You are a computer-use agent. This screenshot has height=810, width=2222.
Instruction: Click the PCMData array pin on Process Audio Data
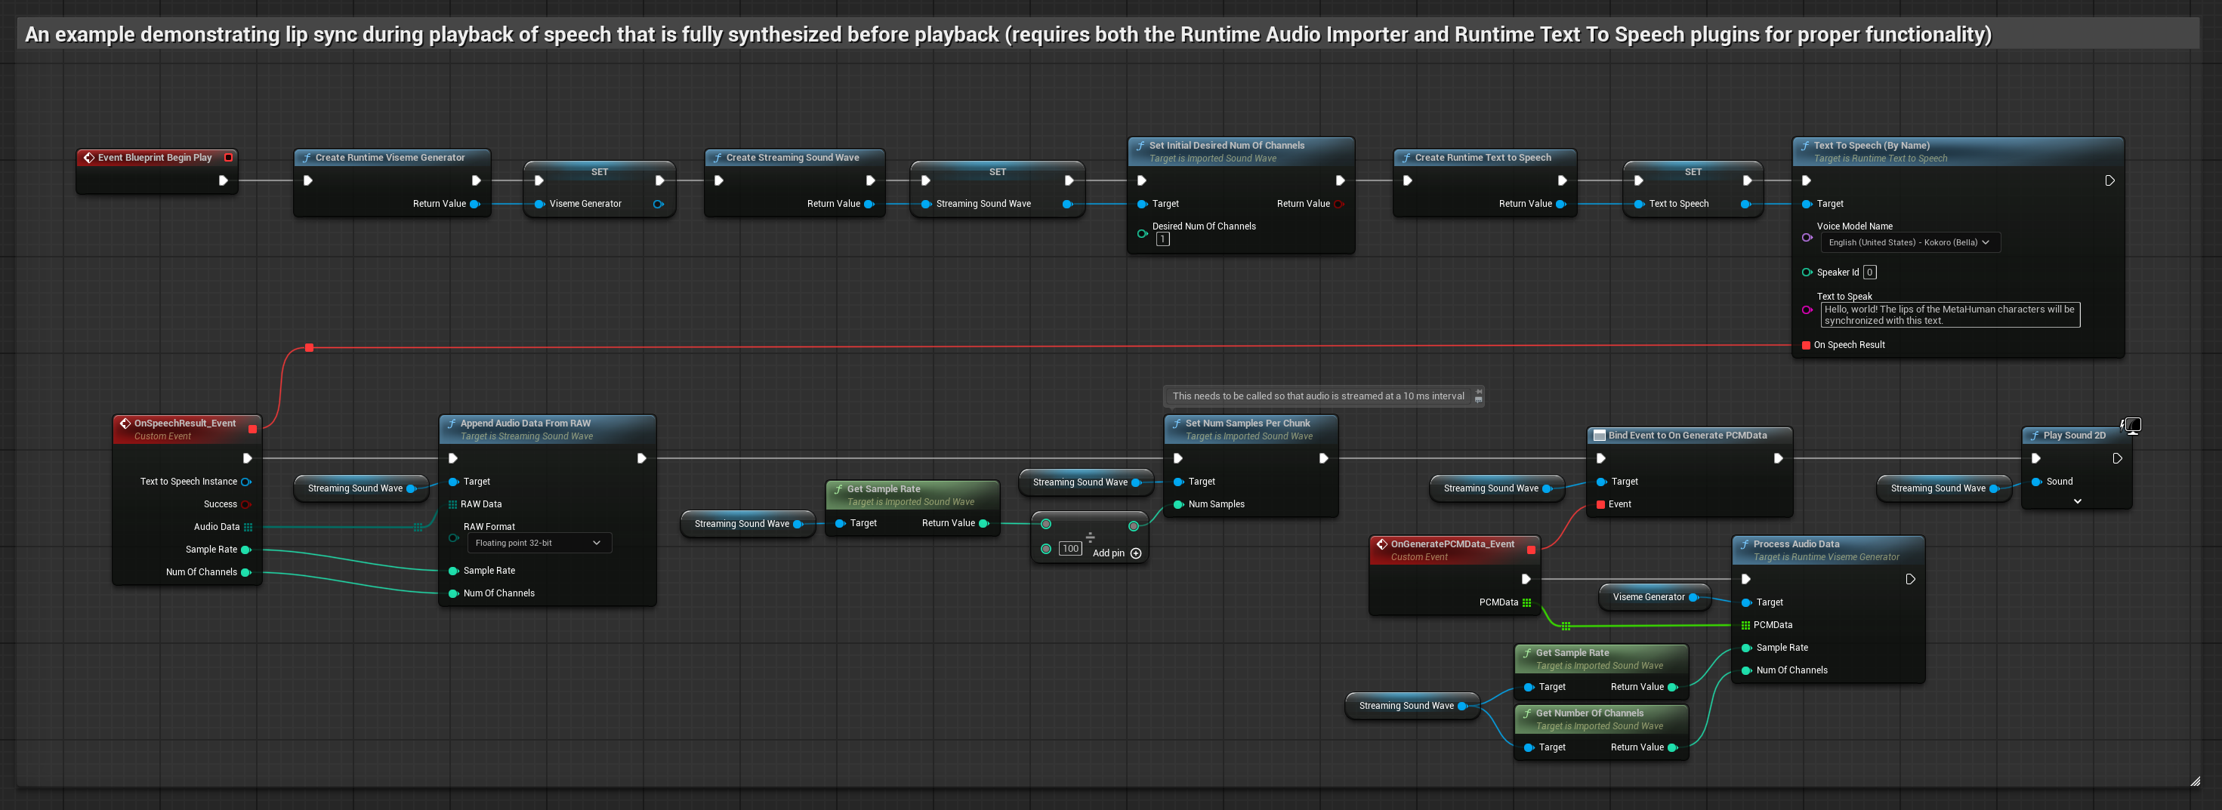point(1745,625)
